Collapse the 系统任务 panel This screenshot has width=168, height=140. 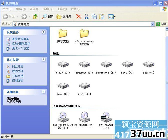(43, 32)
